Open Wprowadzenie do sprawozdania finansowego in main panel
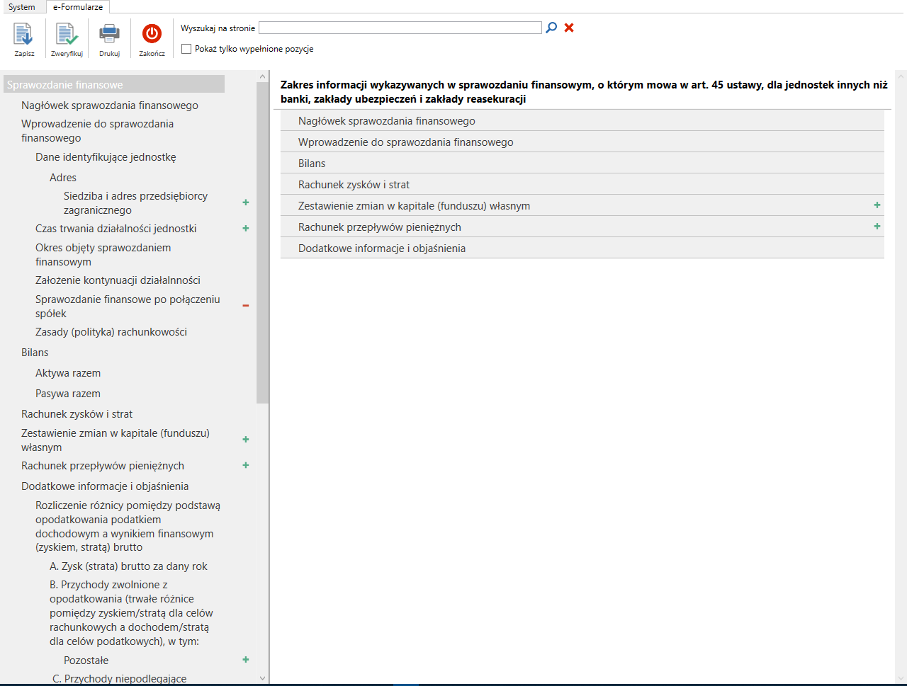The height and width of the screenshot is (686, 907). 582,142
